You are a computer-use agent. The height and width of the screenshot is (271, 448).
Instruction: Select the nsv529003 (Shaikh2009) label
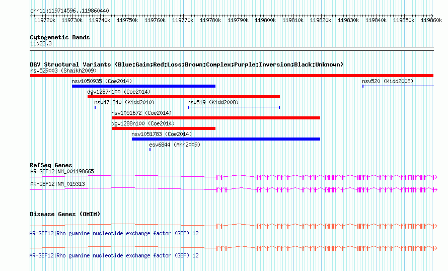click(x=63, y=71)
